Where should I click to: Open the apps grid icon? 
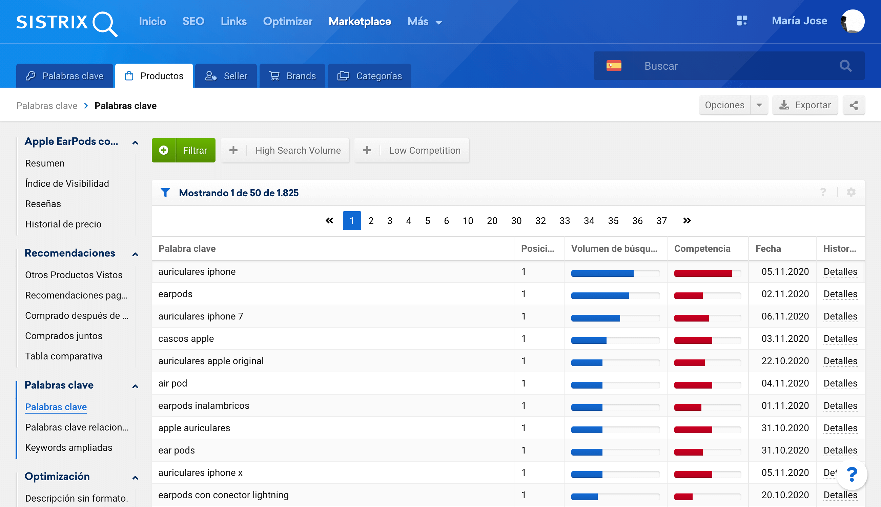742,21
